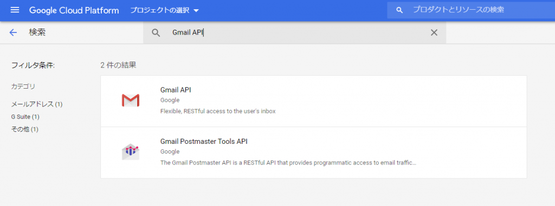Clear the Gmail API search text
The image size is (555, 206).
click(434, 32)
